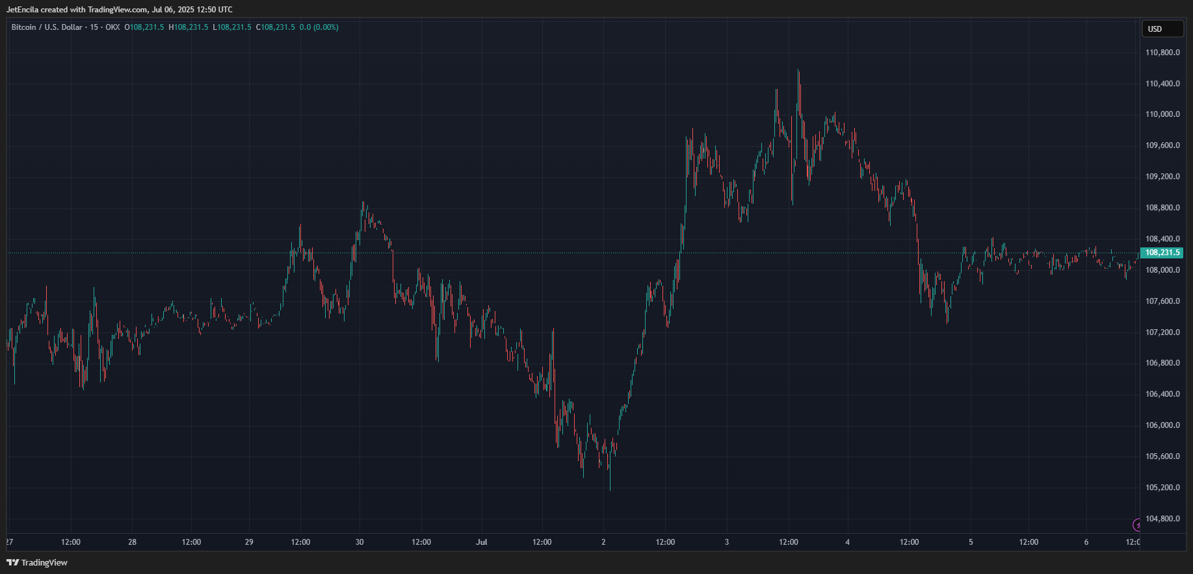Click the 12:00 label between 4 and 5

point(909,542)
